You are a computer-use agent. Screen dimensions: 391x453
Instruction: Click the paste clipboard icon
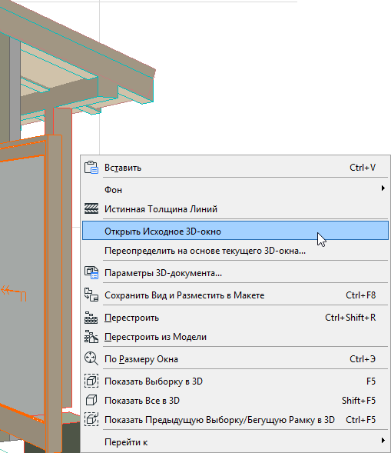click(x=91, y=168)
